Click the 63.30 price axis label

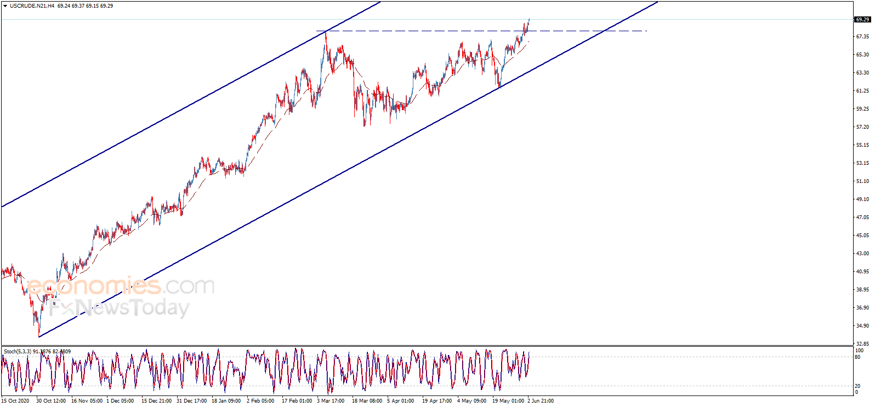tap(862, 73)
